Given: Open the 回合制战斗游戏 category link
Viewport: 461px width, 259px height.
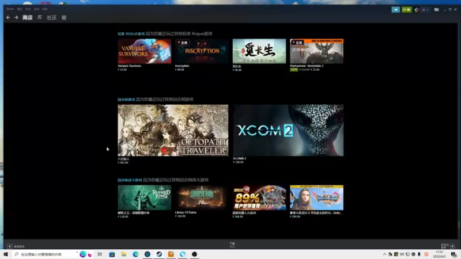Looking at the screenshot, I should click(x=130, y=180).
